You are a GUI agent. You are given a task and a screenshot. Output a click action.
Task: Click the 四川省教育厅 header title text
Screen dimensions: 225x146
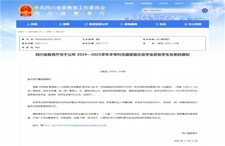pos(70,13)
